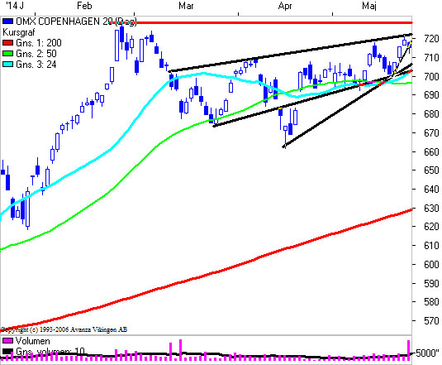Click the Apr label on time axis
The width and height of the screenshot is (442, 365).
285,6
